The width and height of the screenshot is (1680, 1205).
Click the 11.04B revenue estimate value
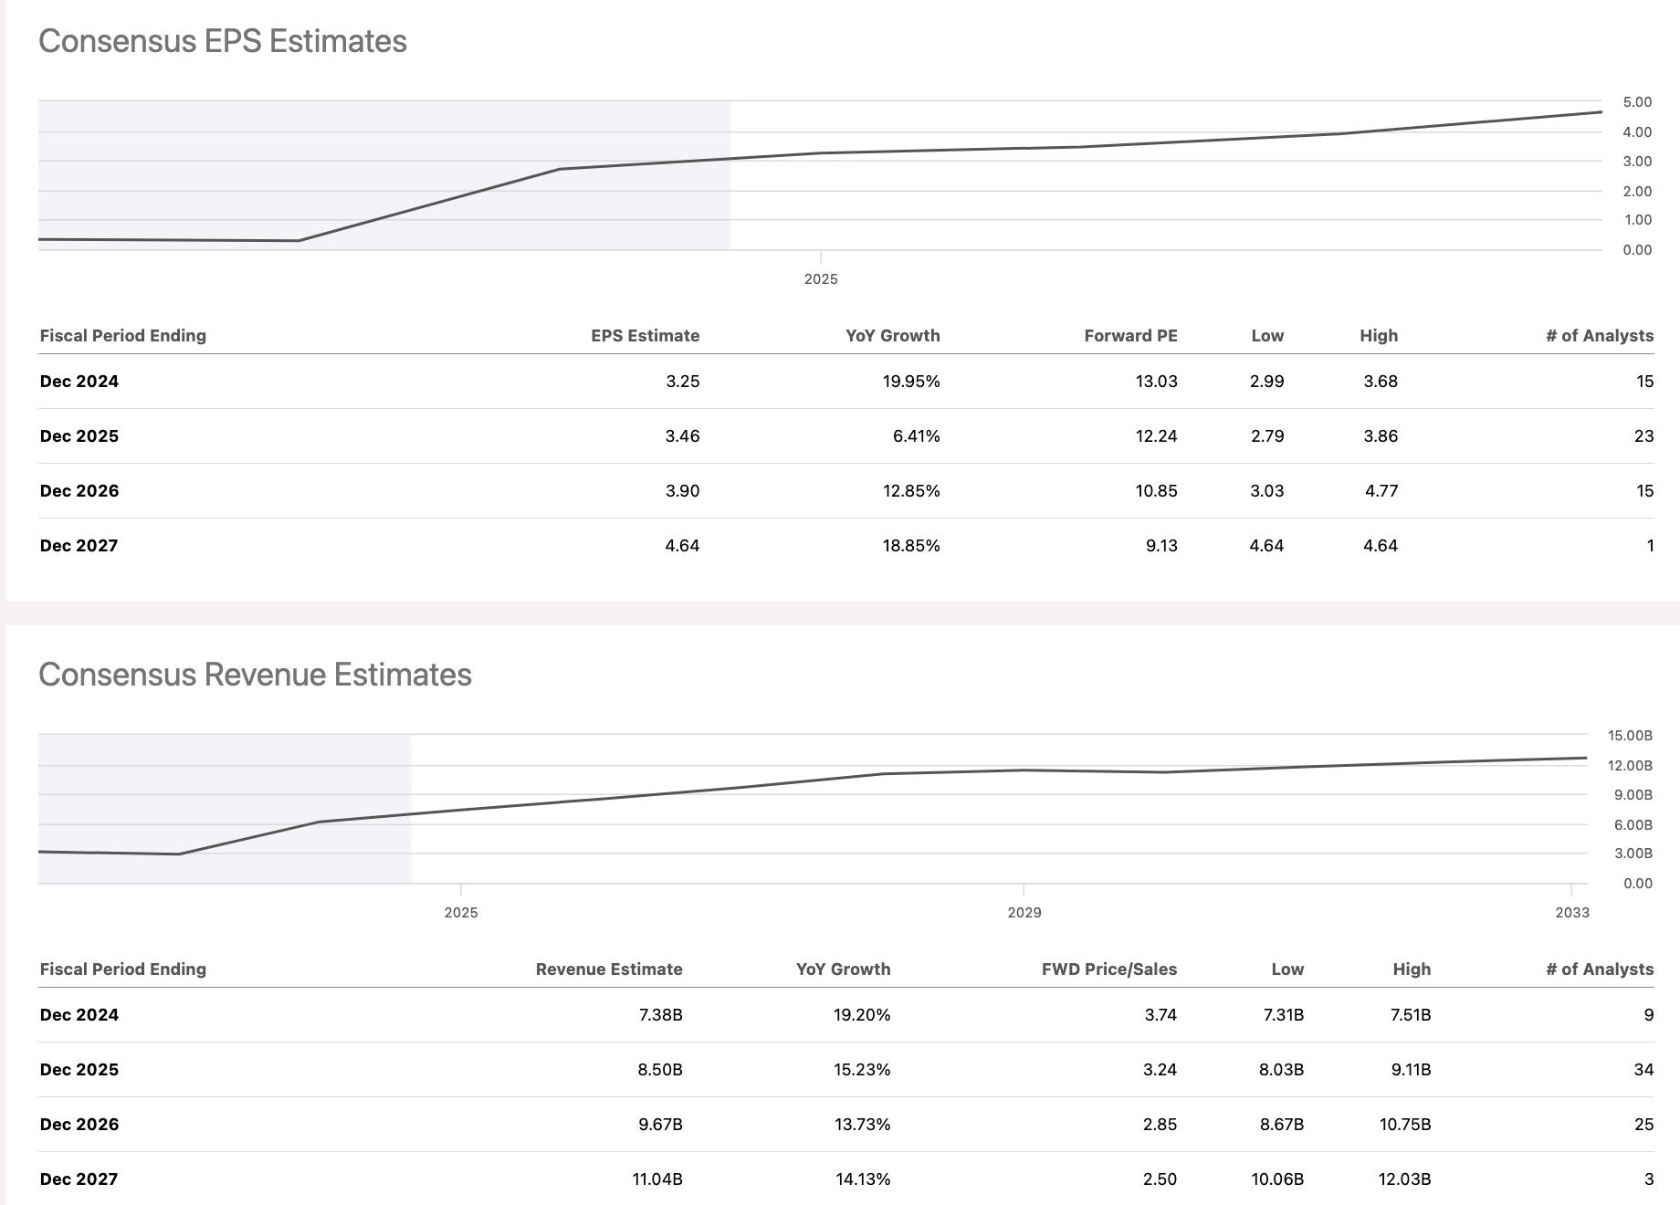pos(657,1179)
